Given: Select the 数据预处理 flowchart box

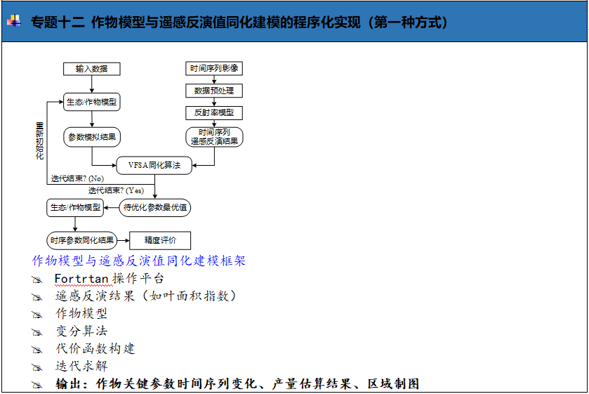Looking at the screenshot, I should point(214,91).
